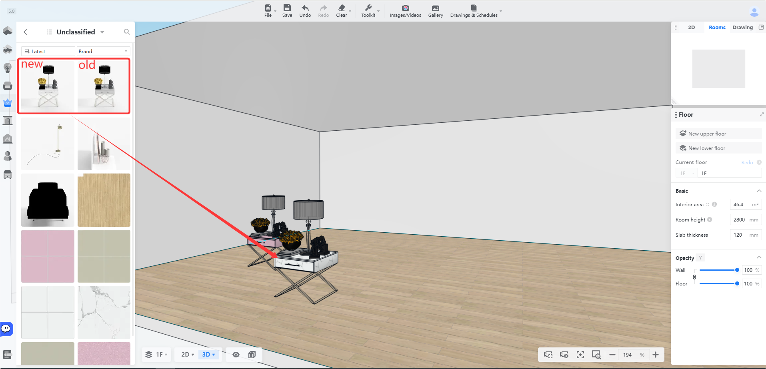Click the Redo link beside Current floor
The image size is (766, 369).
click(x=747, y=162)
